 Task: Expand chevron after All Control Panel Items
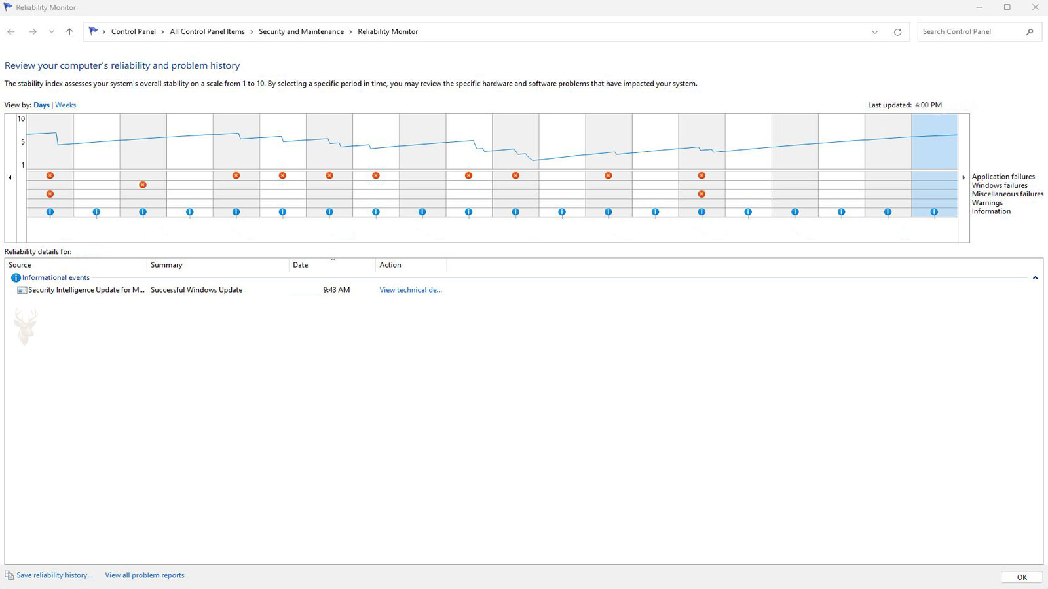click(x=252, y=31)
